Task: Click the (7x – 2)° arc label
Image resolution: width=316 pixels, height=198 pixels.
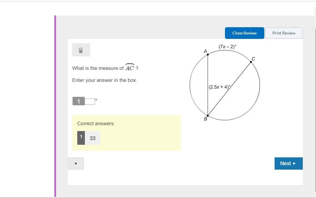Action: point(227,47)
